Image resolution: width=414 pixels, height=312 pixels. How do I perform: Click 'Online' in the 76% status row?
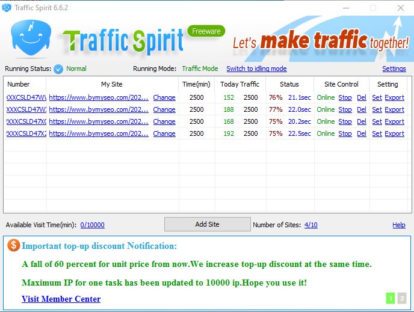(x=326, y=97)
